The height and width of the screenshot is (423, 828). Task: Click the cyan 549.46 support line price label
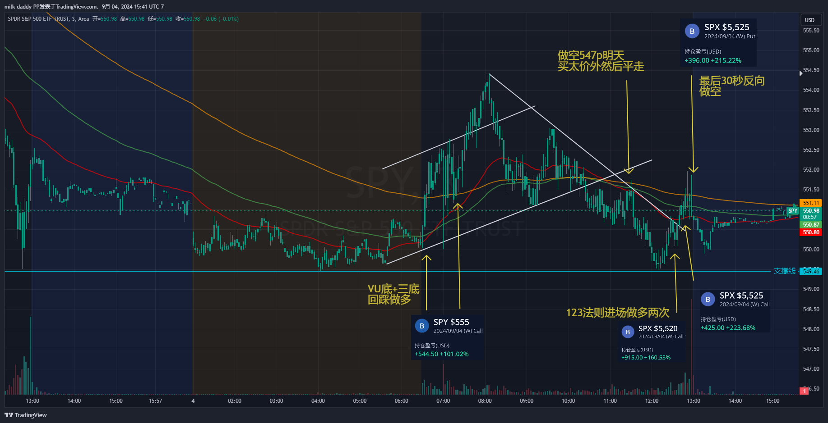coord(811,271)
